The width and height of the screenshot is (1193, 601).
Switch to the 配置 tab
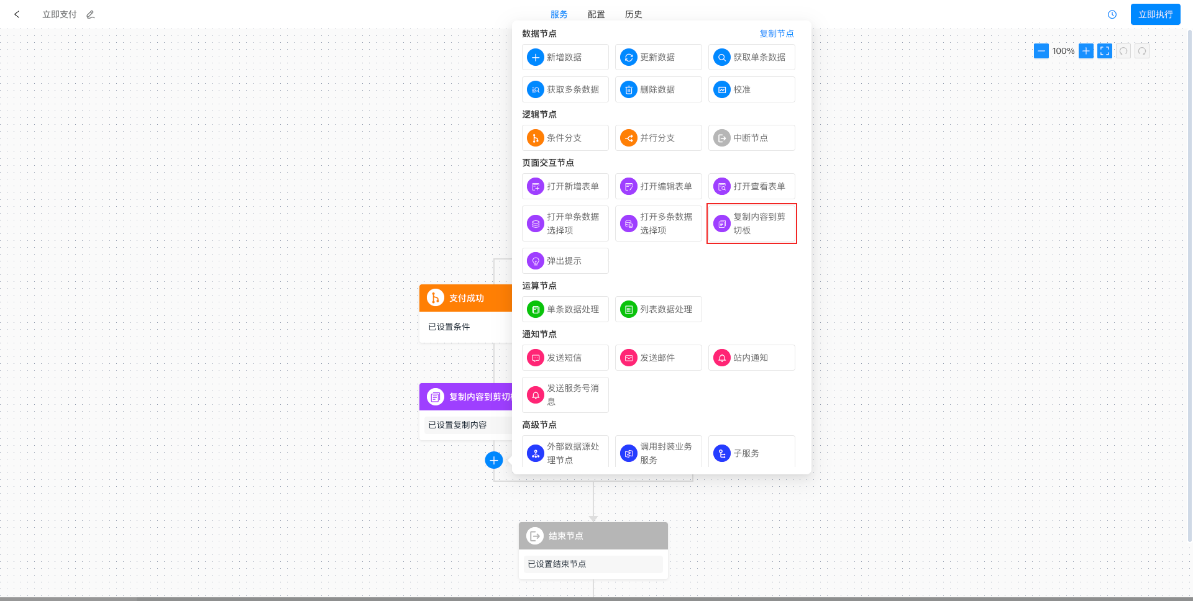coord(596,14)
